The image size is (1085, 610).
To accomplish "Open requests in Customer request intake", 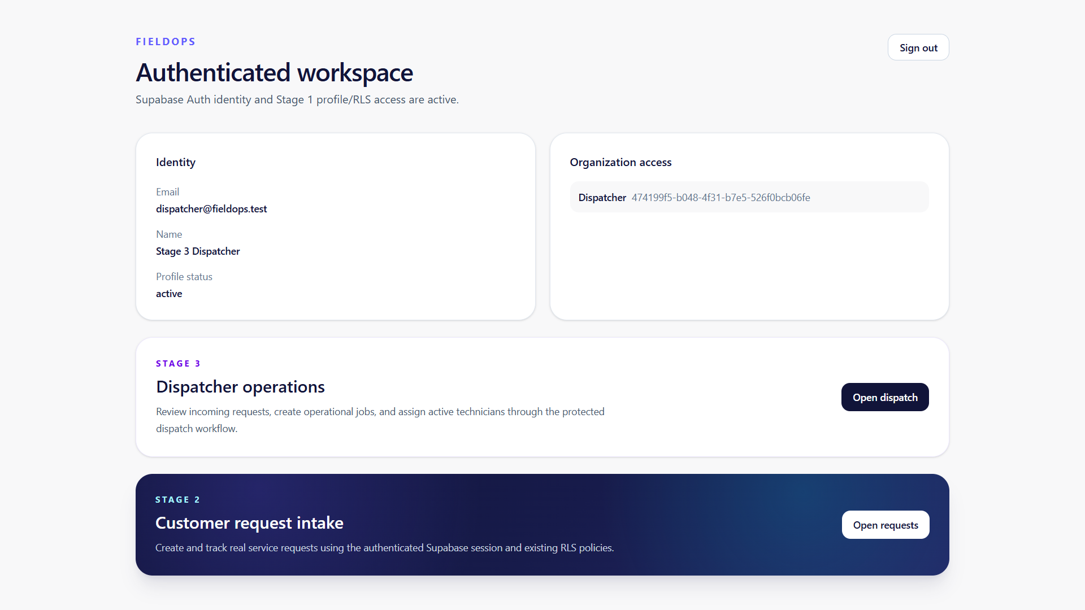I will pyautogui.click(x=886, y=525).
